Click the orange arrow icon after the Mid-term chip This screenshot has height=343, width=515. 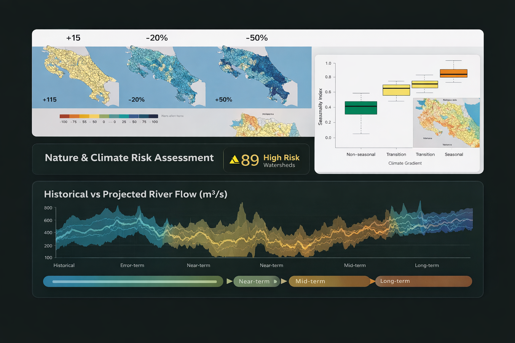[x=372, y=281]
